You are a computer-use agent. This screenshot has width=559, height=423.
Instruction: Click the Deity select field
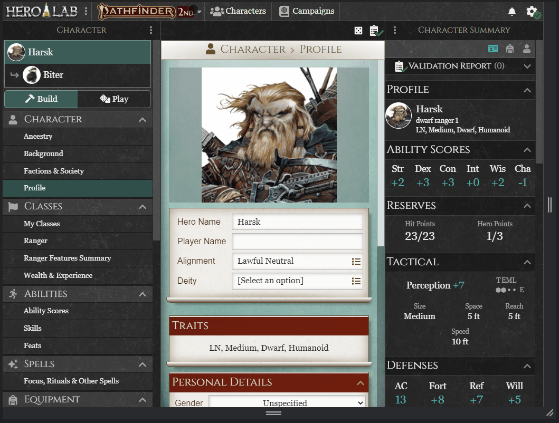[x=297, y=281]
